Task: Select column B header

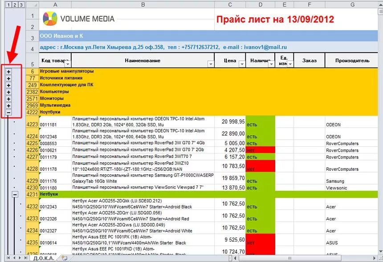Action: pyautogui.click(x=143, y=4)
